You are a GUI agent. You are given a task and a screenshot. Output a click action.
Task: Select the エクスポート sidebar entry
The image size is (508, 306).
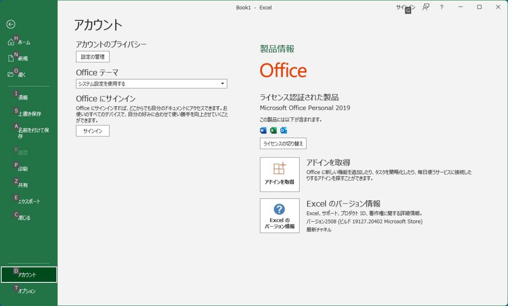[x=29, y=201]
